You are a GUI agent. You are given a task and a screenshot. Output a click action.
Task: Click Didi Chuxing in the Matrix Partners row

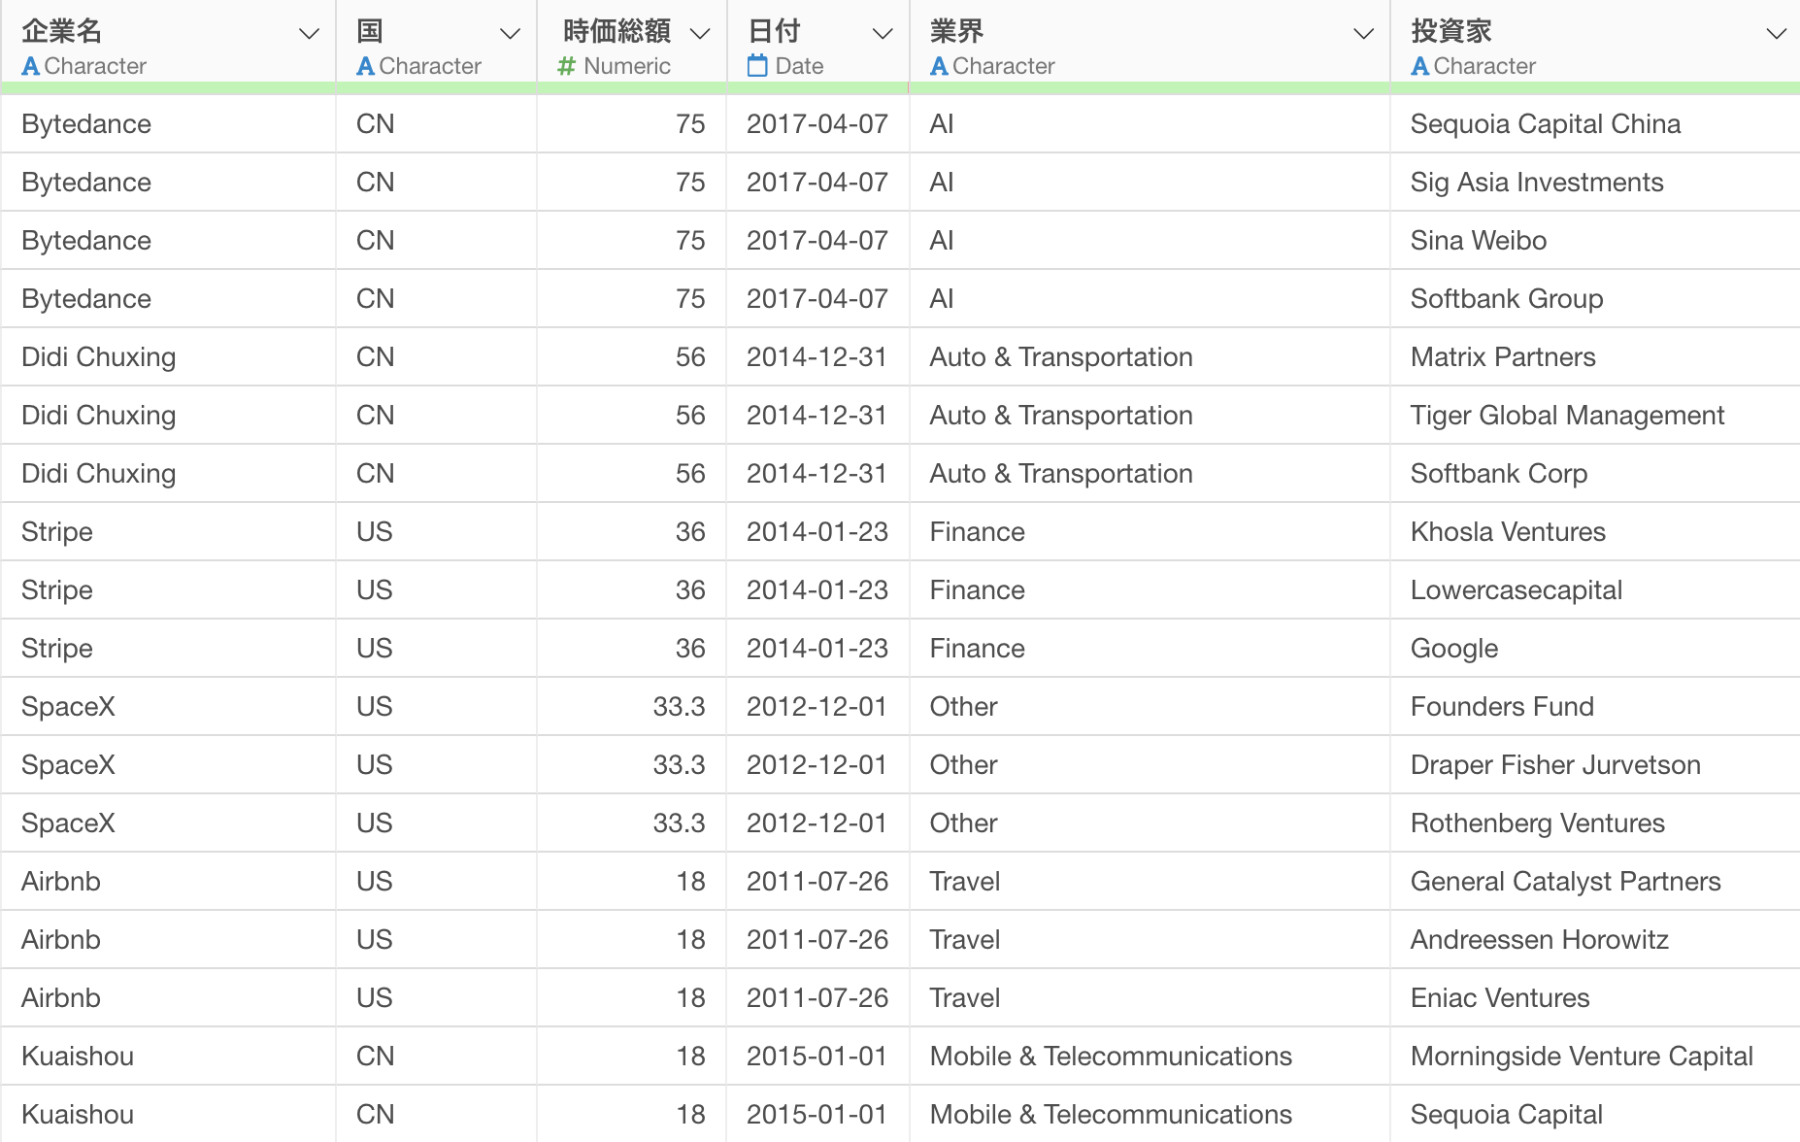point(99,357)
